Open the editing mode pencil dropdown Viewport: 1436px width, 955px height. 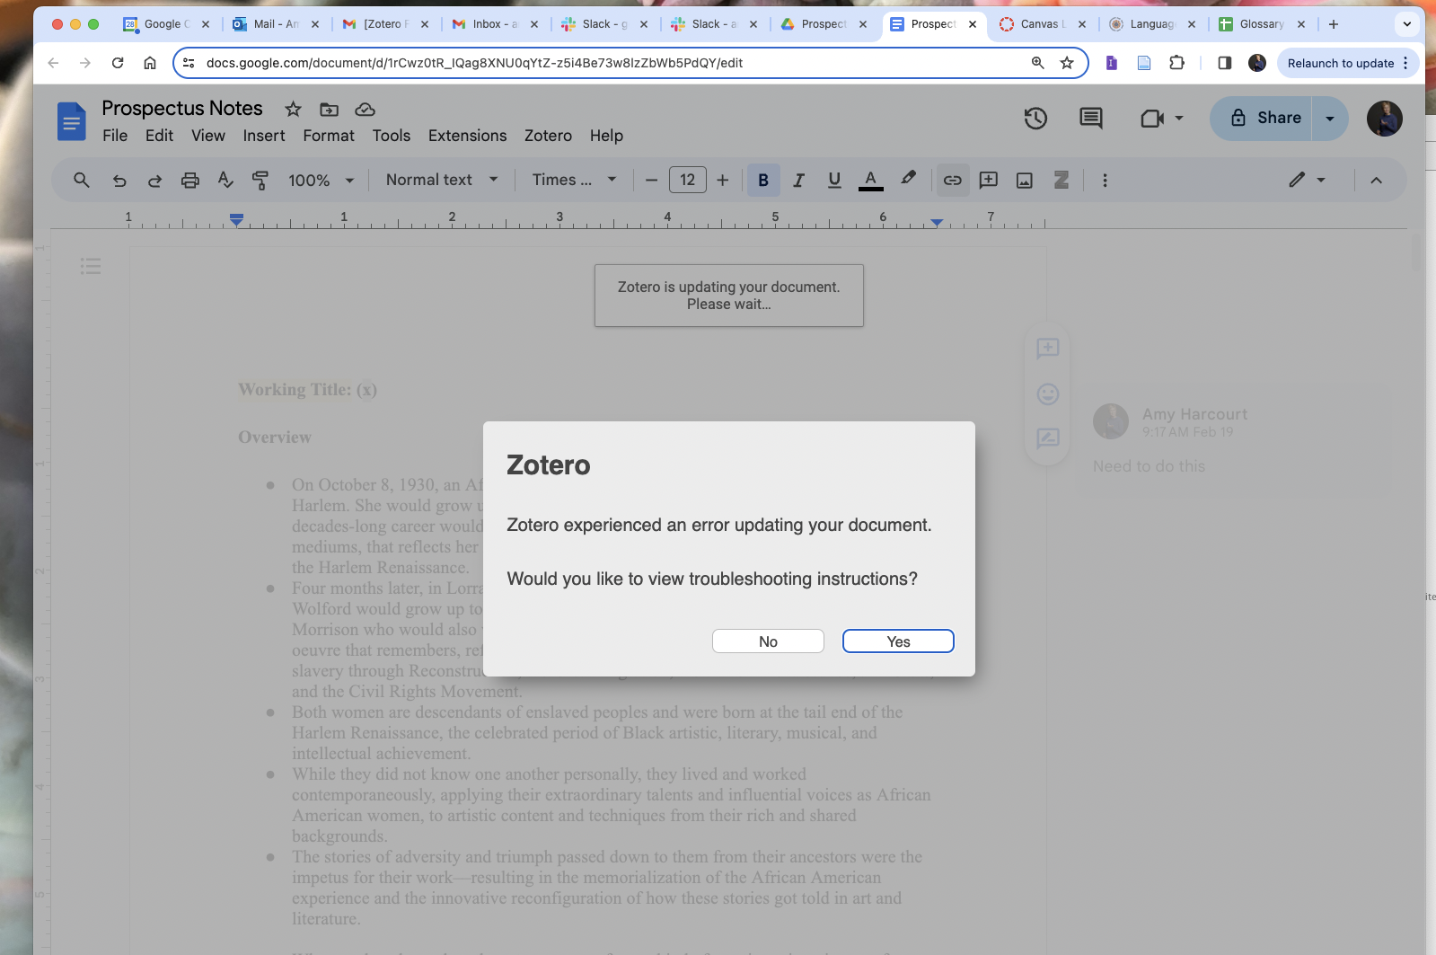pos(1307,180)
